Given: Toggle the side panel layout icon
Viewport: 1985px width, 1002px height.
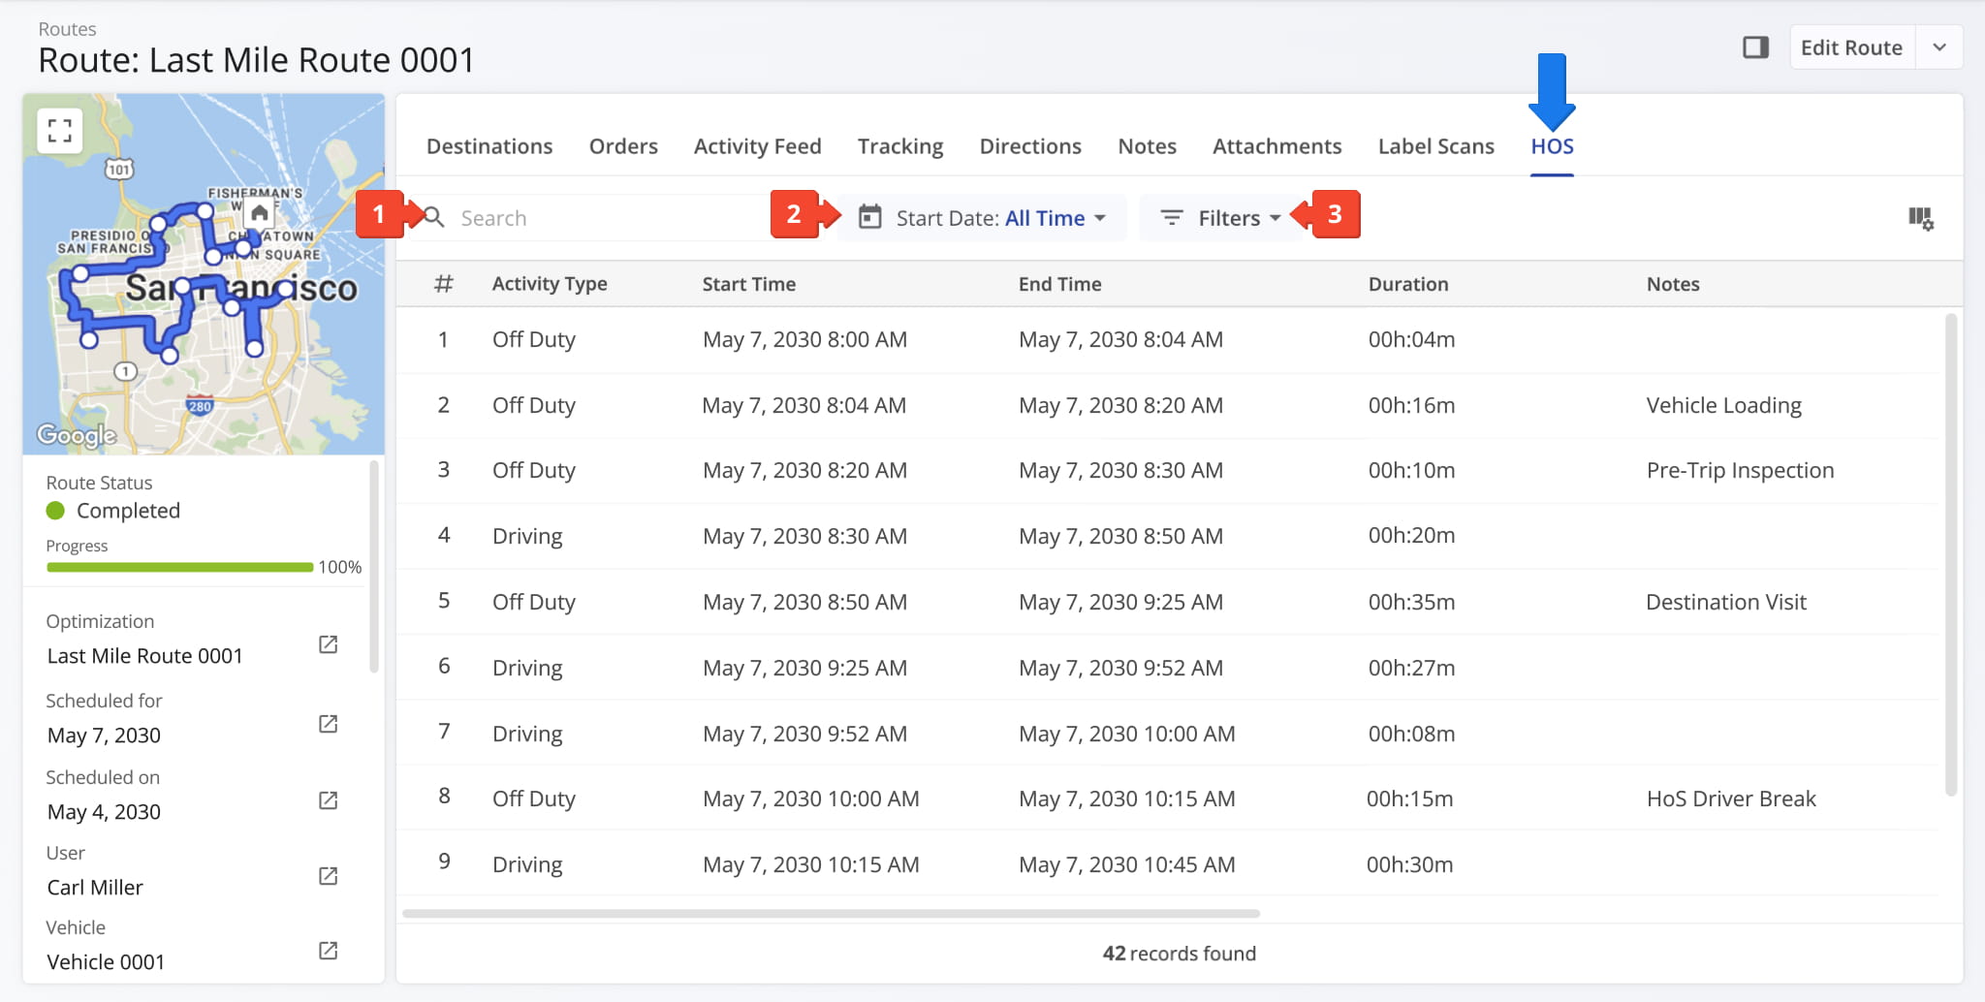Looking at the screenshot, I should pyautogui.click(x=1755, y=47).
